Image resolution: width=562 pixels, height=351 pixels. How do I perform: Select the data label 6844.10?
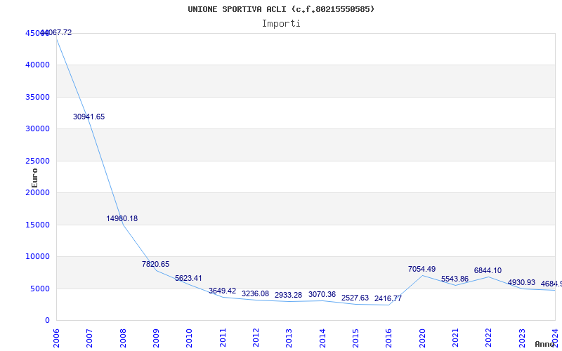[488, 270]
